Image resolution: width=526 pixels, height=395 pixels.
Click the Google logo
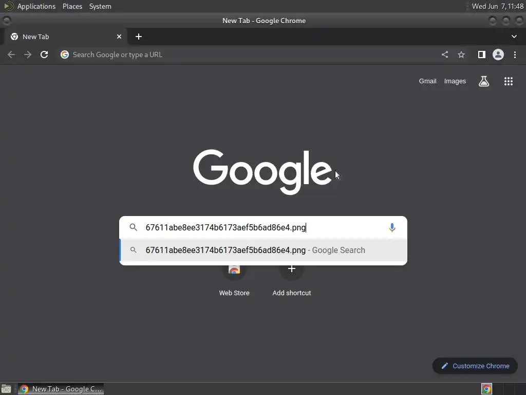coord(262,172)
